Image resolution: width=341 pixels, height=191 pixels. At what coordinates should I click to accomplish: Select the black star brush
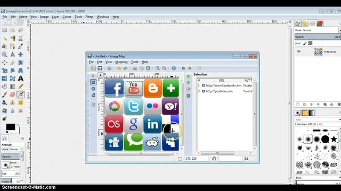pos(334,139)
